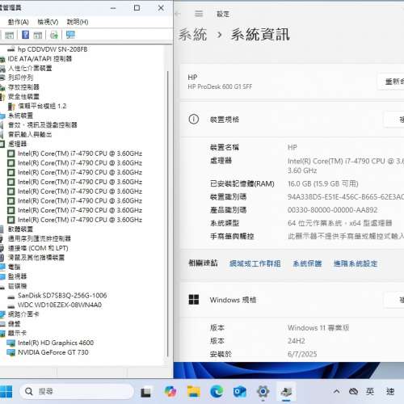Click the action pane toolbar icon
The height and width of the screenshot is (404, 404).
pos(38,35)
